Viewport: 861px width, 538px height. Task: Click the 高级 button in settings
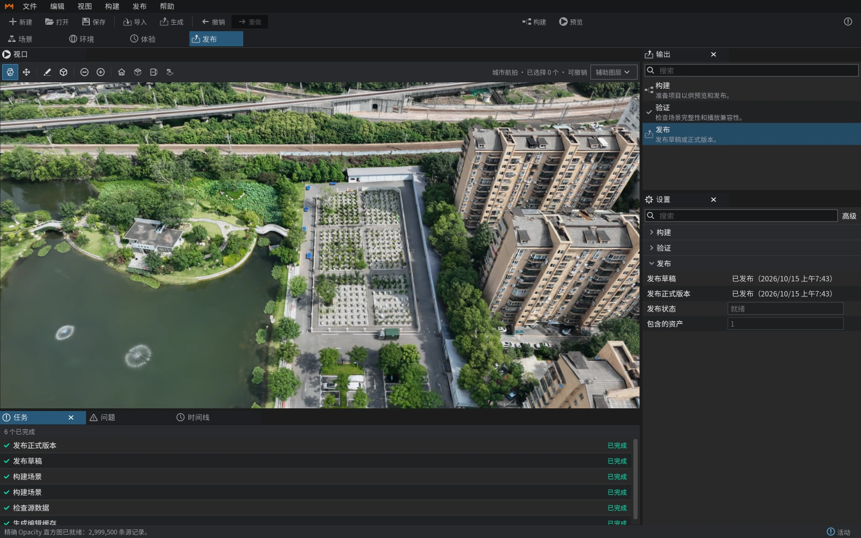[x=849, y=216]
